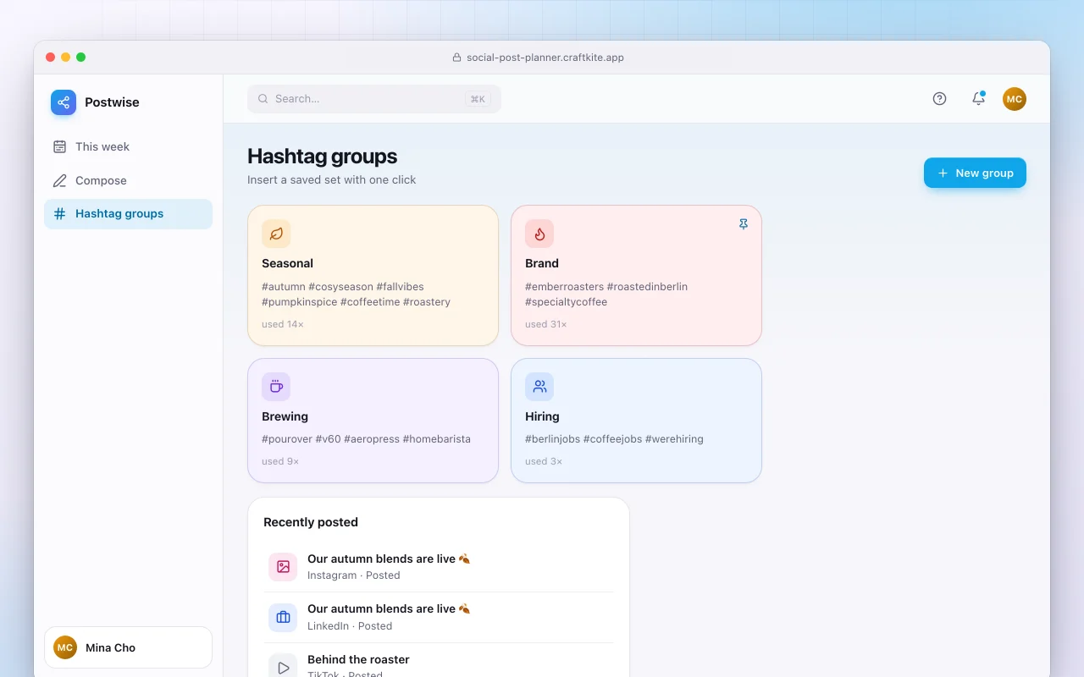Click the 'Recently posted' heading
This screenshot has height=677, width=1084.
(311, 522)
